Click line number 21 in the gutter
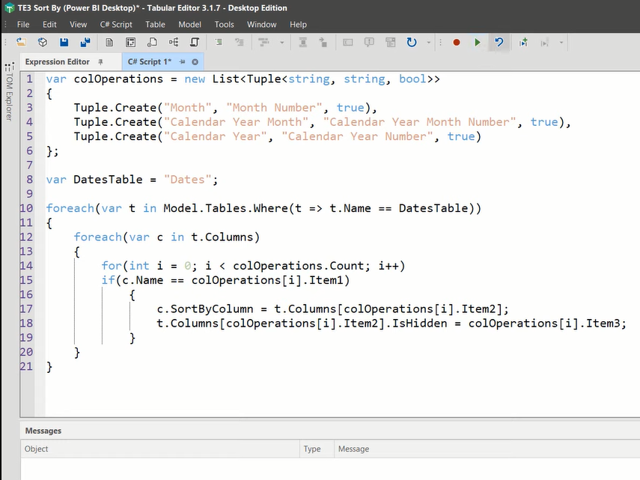This screenshot has width=640, height=480. click(26, 366)
